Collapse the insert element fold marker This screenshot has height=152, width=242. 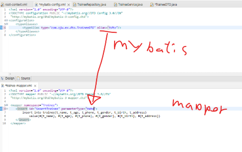pyautogui.click(x=7, y=109)
